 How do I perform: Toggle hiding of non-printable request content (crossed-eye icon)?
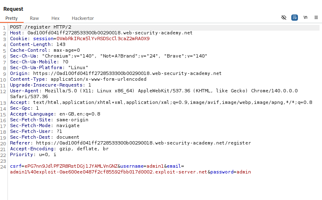point(284,18)
